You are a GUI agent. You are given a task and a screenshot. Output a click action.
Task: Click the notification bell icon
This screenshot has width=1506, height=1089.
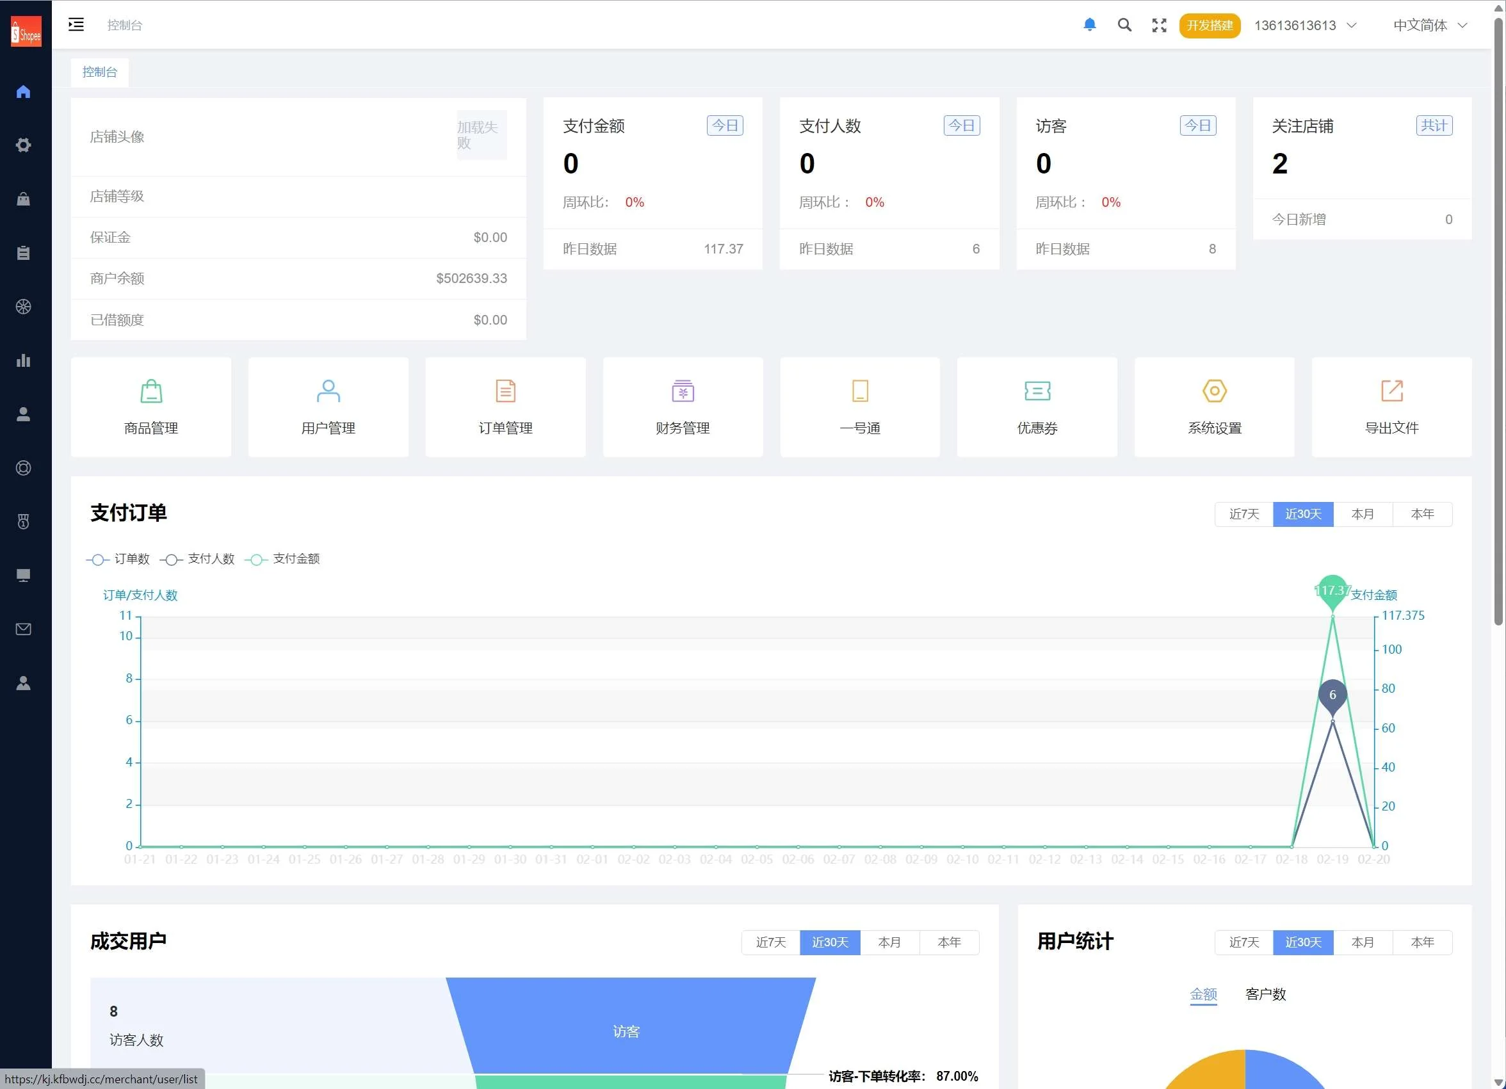tap(1089, 25)
